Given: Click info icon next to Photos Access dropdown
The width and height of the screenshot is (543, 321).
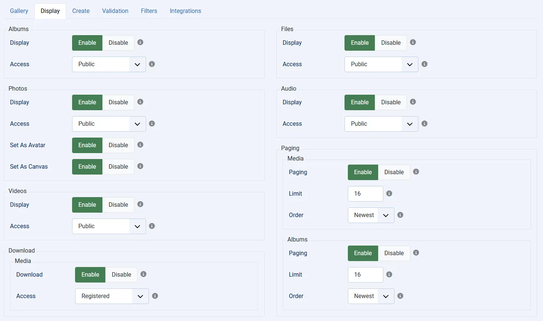Looking at the screenshot, I should (x=152, y=124).
